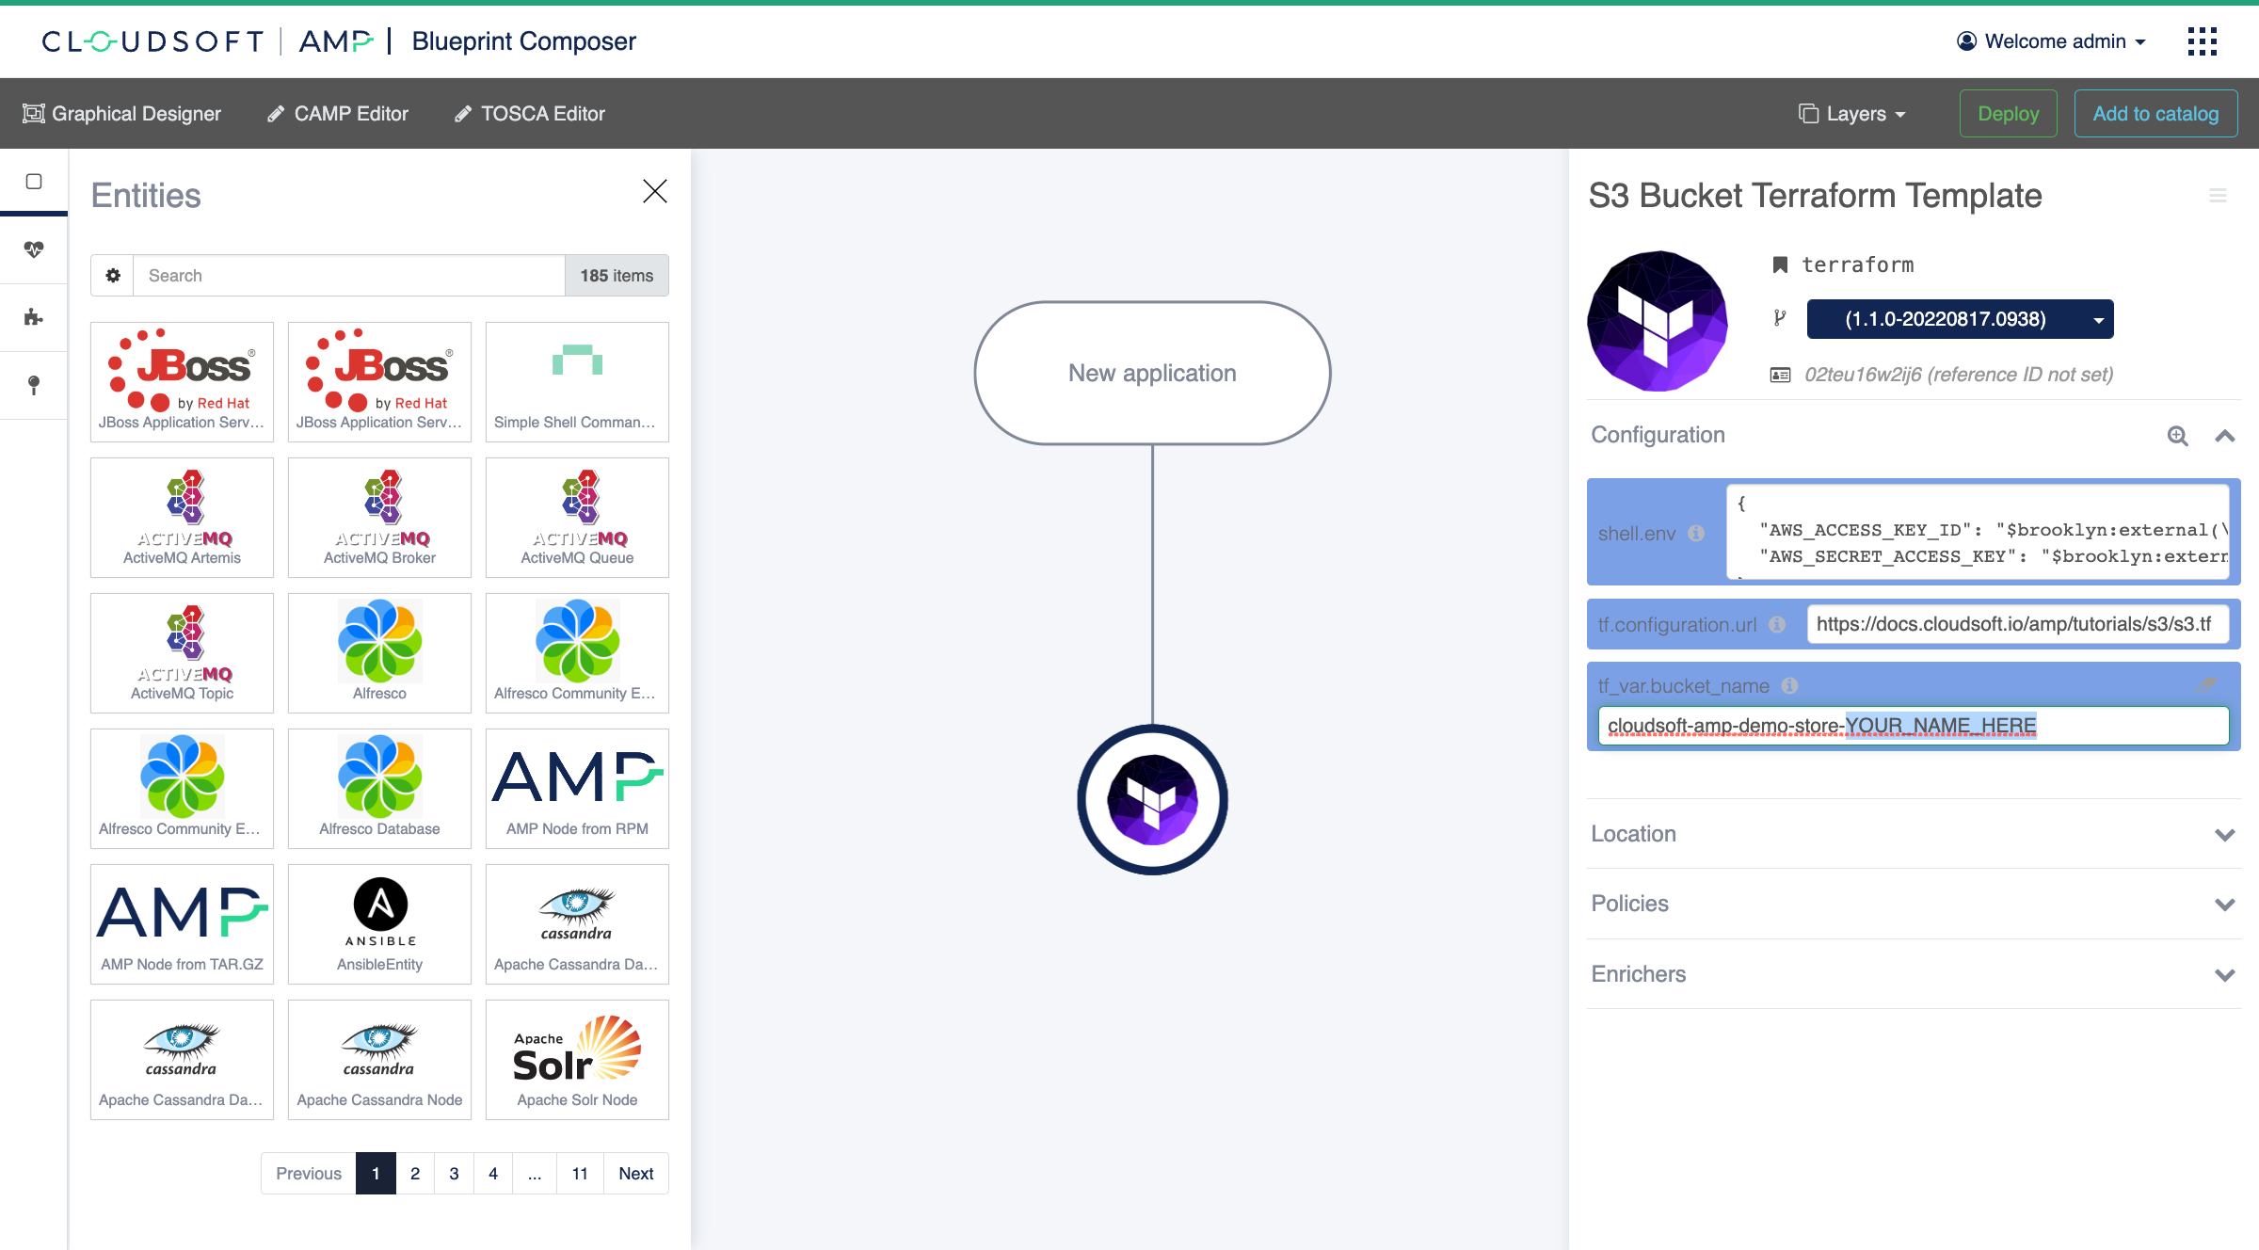Open the entities square icon in left sidebar
Screen dimensions: 2259x1250
34,182
